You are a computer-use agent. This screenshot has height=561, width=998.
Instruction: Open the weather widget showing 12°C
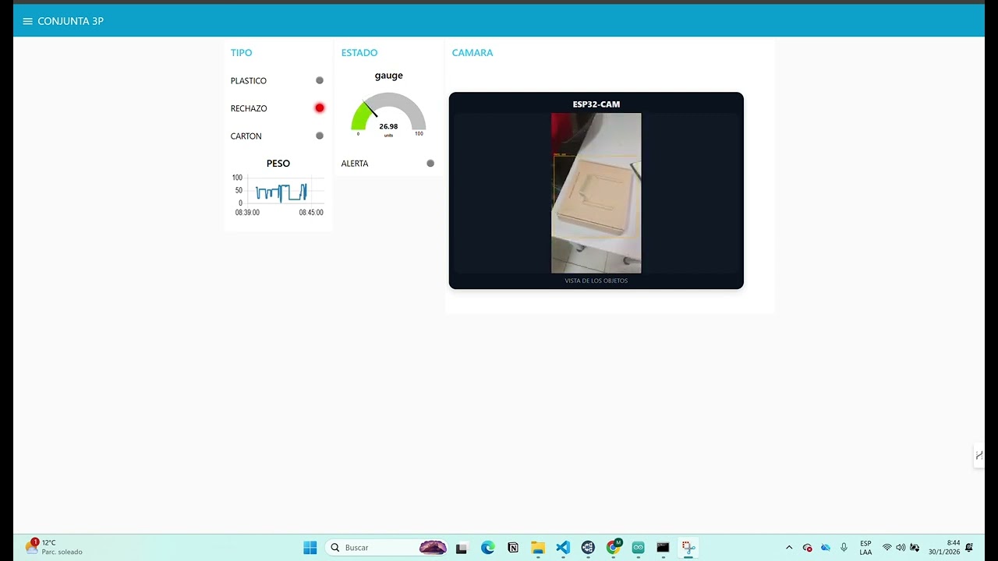pos(53,547)
